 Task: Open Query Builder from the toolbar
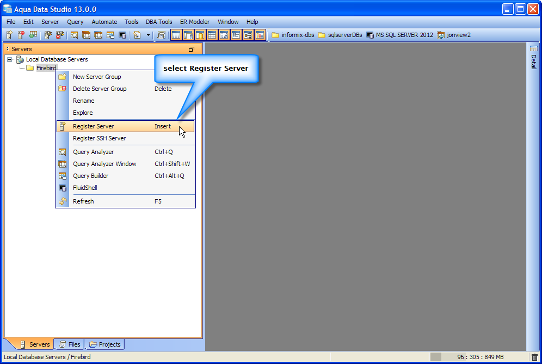tap(110, 35)
